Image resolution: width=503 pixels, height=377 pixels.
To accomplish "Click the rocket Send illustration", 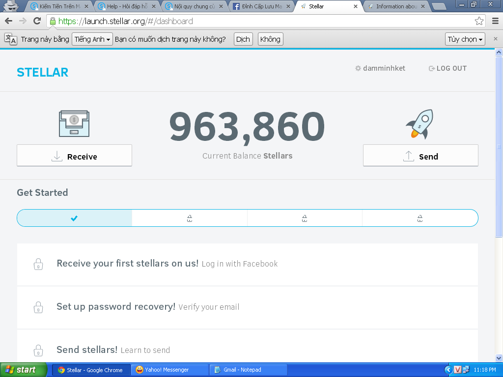I will [x=420, y=124].
